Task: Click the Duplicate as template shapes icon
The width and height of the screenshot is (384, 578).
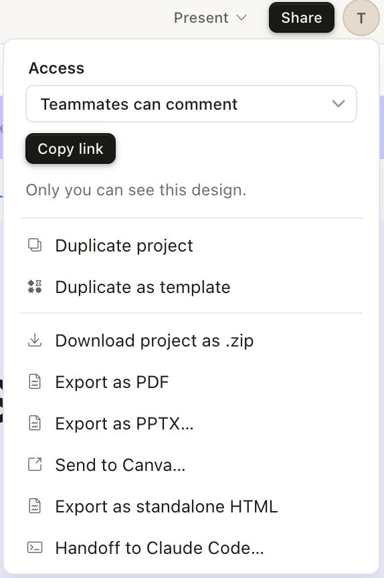Action: [35, 287]
